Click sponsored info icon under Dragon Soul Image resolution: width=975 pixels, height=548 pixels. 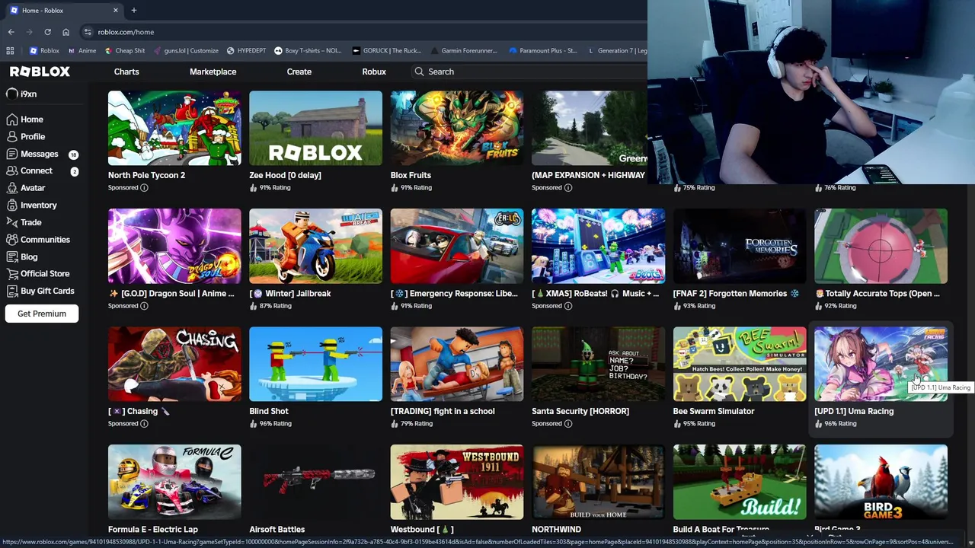click(144, 306)
